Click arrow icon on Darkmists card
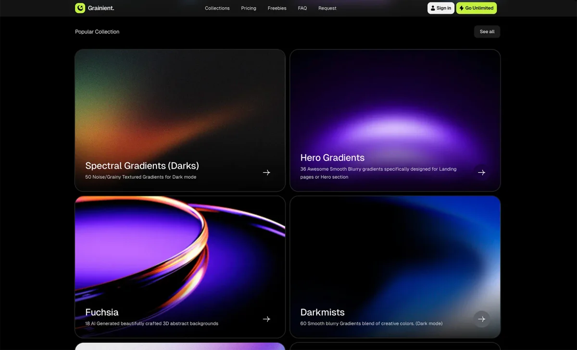The height and width of the screenshot is (350, 577). tap(481, 319)
